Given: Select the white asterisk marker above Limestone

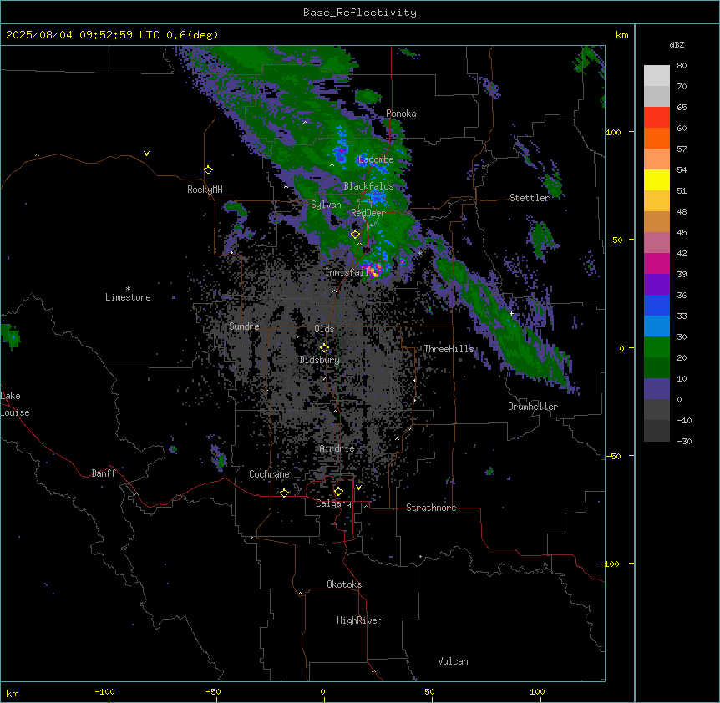Looking at the screenshot, I should 128,288.
